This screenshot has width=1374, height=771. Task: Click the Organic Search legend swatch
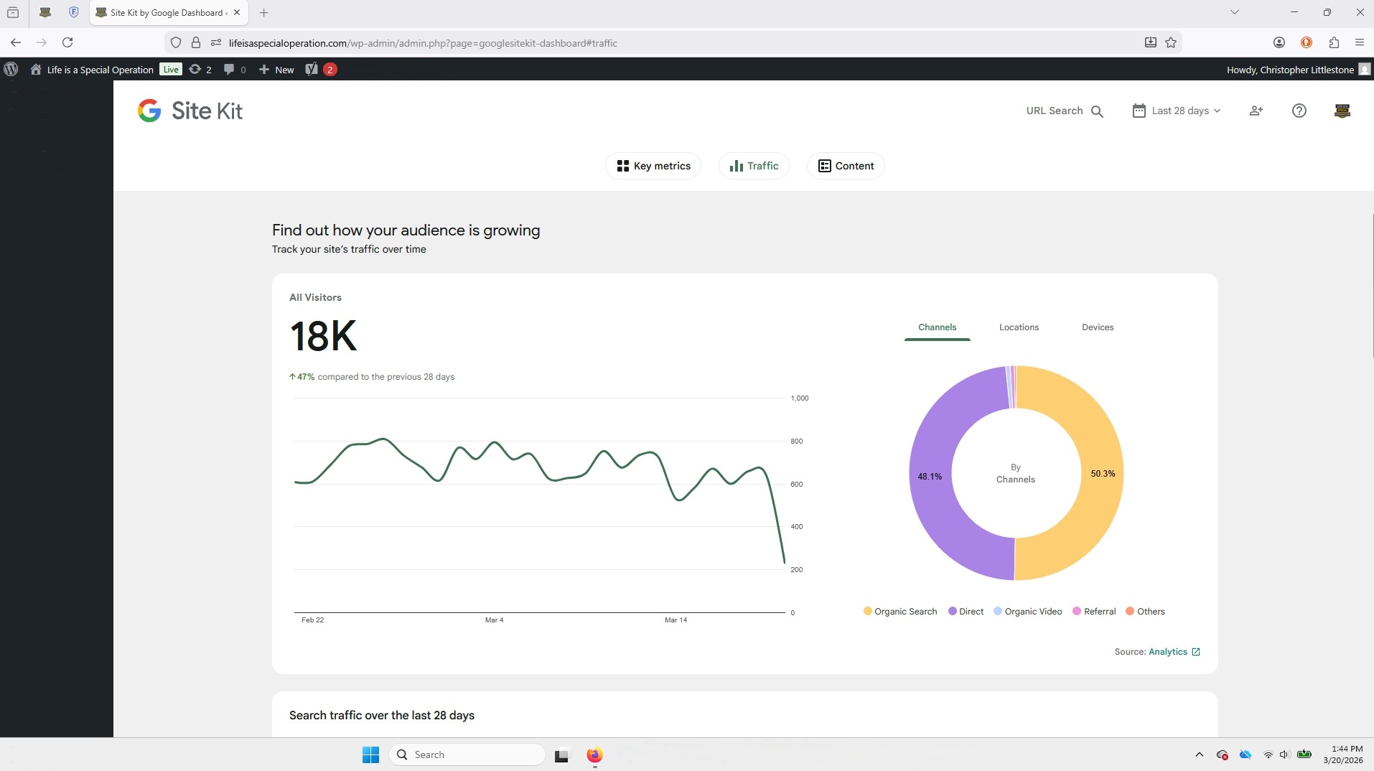(x=868, y=612)
